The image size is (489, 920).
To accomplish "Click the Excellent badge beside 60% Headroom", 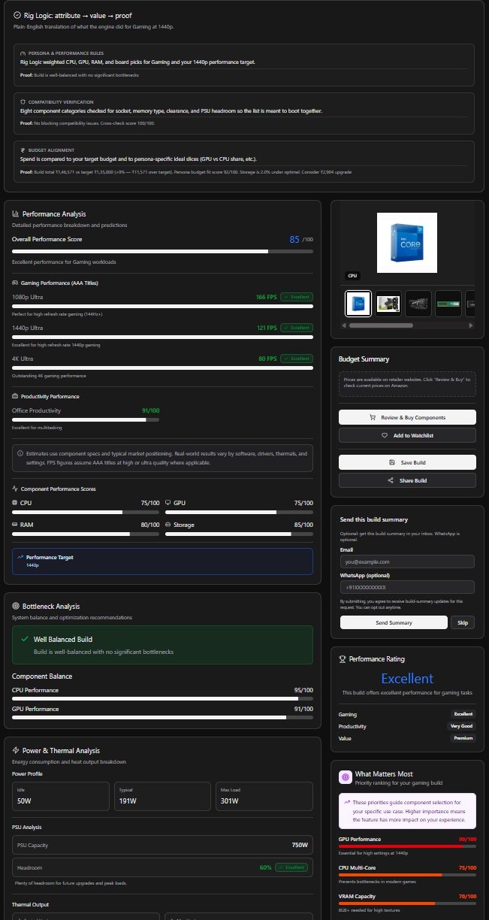I will pyautogui.click(x=291, y=867).
